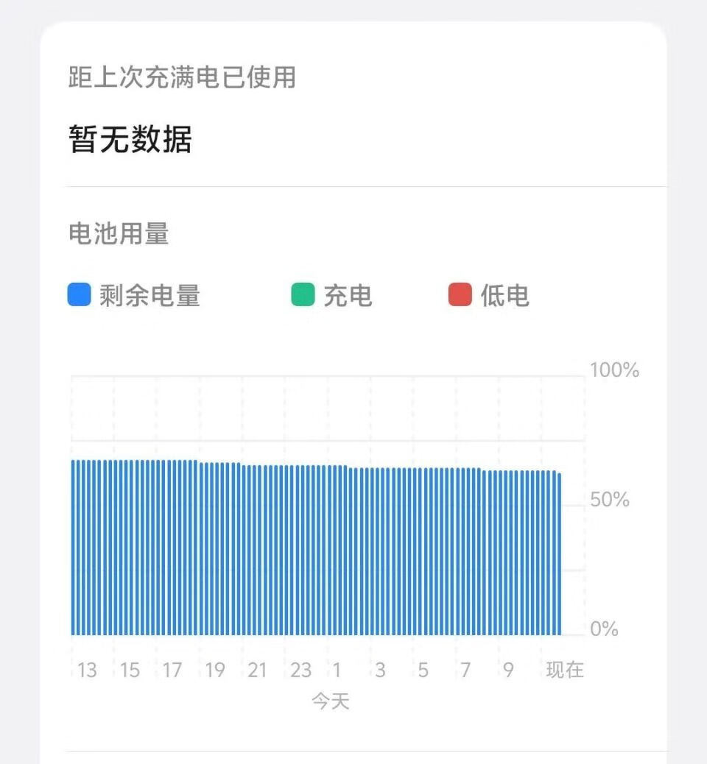
Task: Tap the first battery bar in the chart
Action: tap(74, 548)
